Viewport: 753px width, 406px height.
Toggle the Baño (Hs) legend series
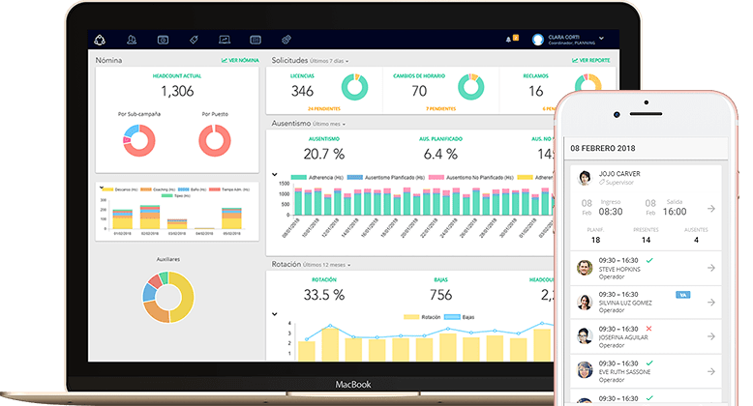click(192, 189)
